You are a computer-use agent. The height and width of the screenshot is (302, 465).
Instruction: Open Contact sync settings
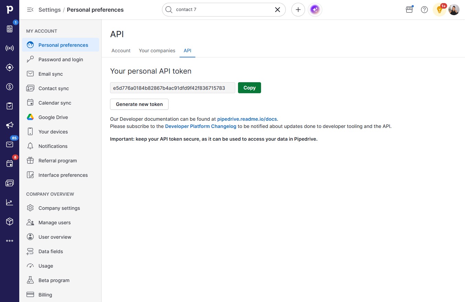(x=61, y=88)
